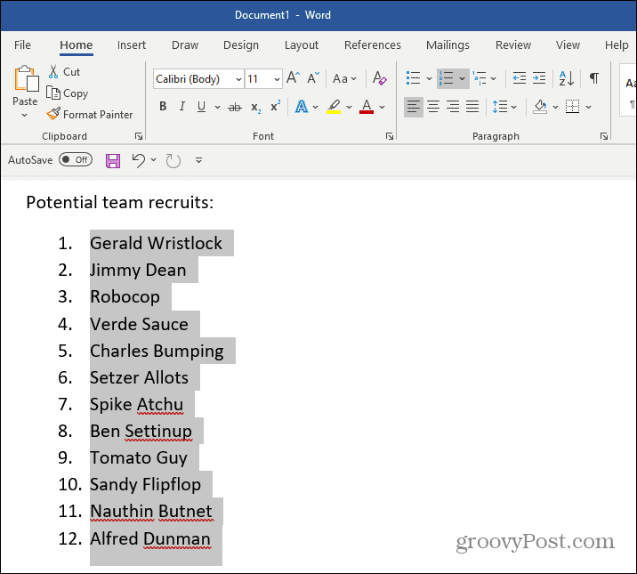This screenshot has width=637, height=574.
Task: Click the Clear All Formatting icon
Action: click(x=380, y=78)
